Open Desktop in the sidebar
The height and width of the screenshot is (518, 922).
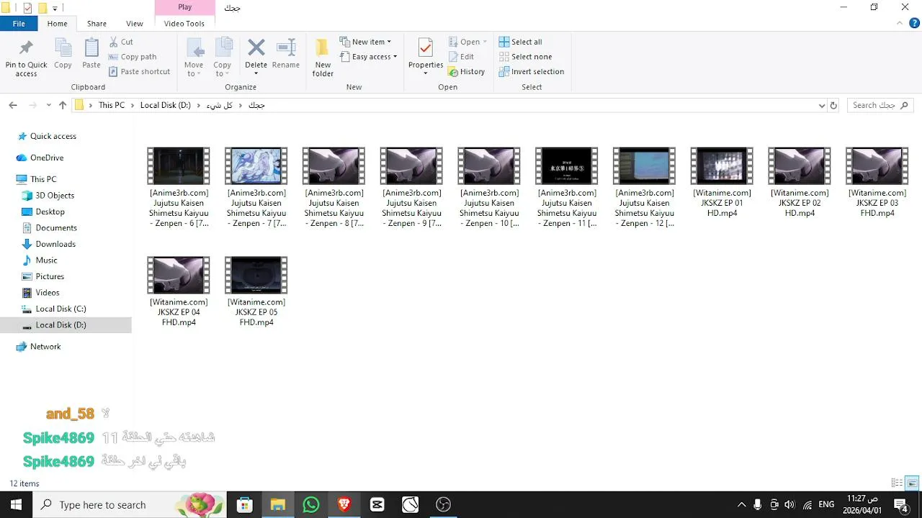click(50, 212)
